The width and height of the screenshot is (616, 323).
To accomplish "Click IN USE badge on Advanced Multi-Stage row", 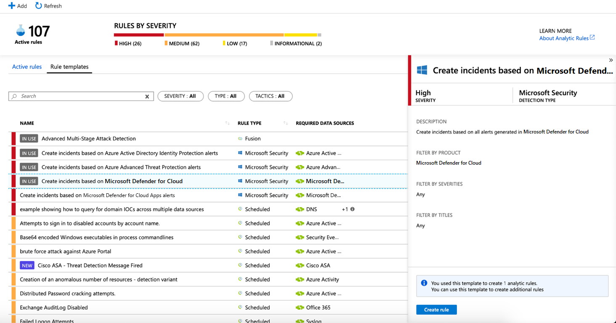I will [29, 139].
